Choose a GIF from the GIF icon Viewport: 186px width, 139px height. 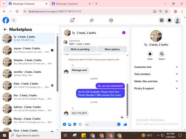(80, 124)
